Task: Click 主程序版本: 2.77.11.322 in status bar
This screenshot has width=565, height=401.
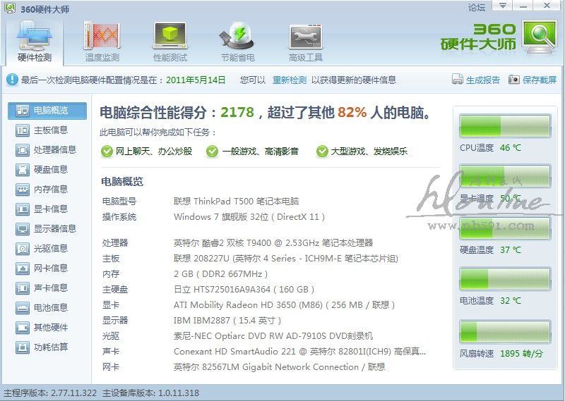Action: click(50, 393)
